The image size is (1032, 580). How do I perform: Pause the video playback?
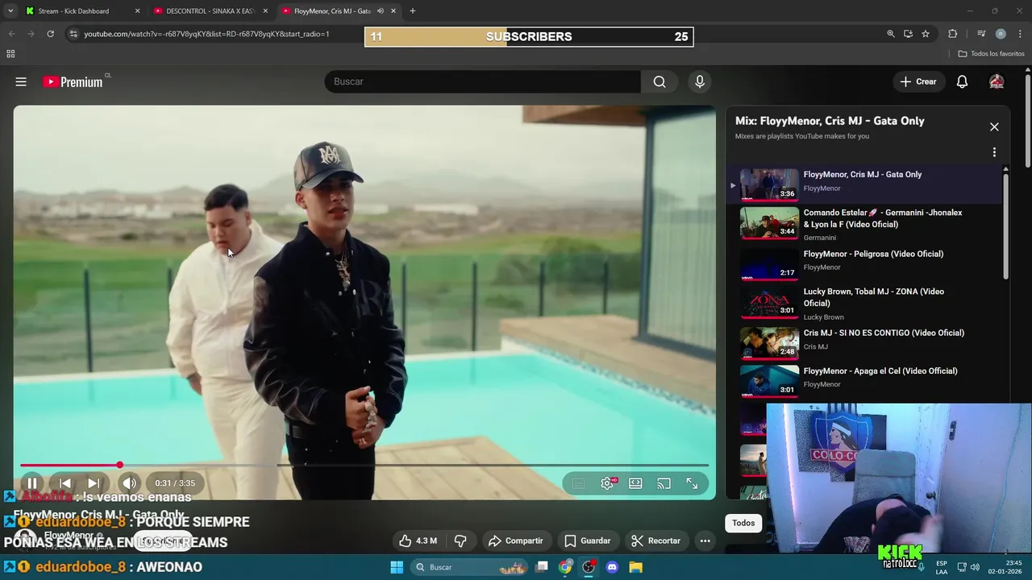coord(32,483)
